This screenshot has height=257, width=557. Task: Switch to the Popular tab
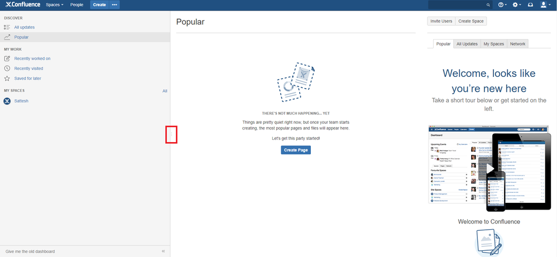click(443, 43)
